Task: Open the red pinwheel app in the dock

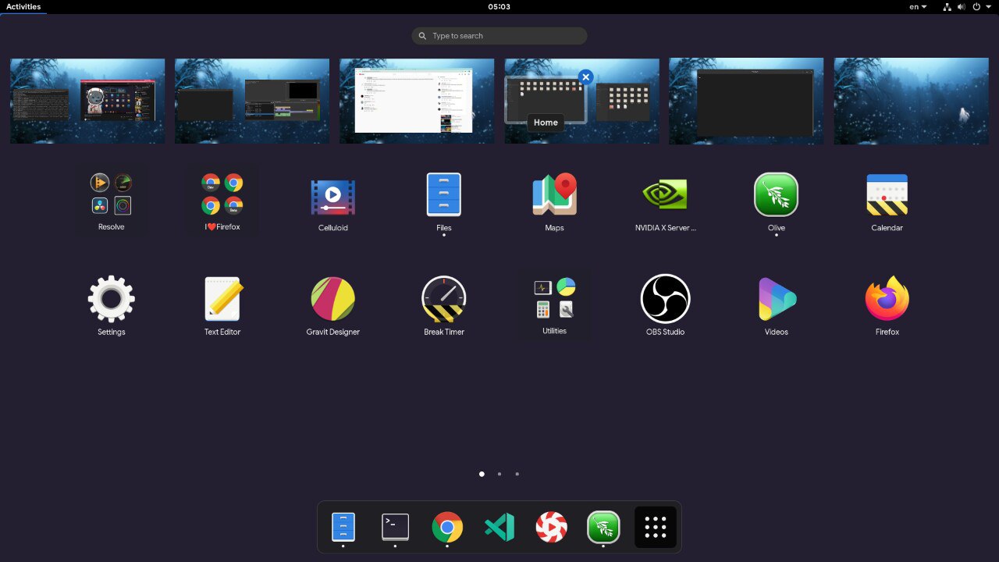Action: [x=552, y=528]
